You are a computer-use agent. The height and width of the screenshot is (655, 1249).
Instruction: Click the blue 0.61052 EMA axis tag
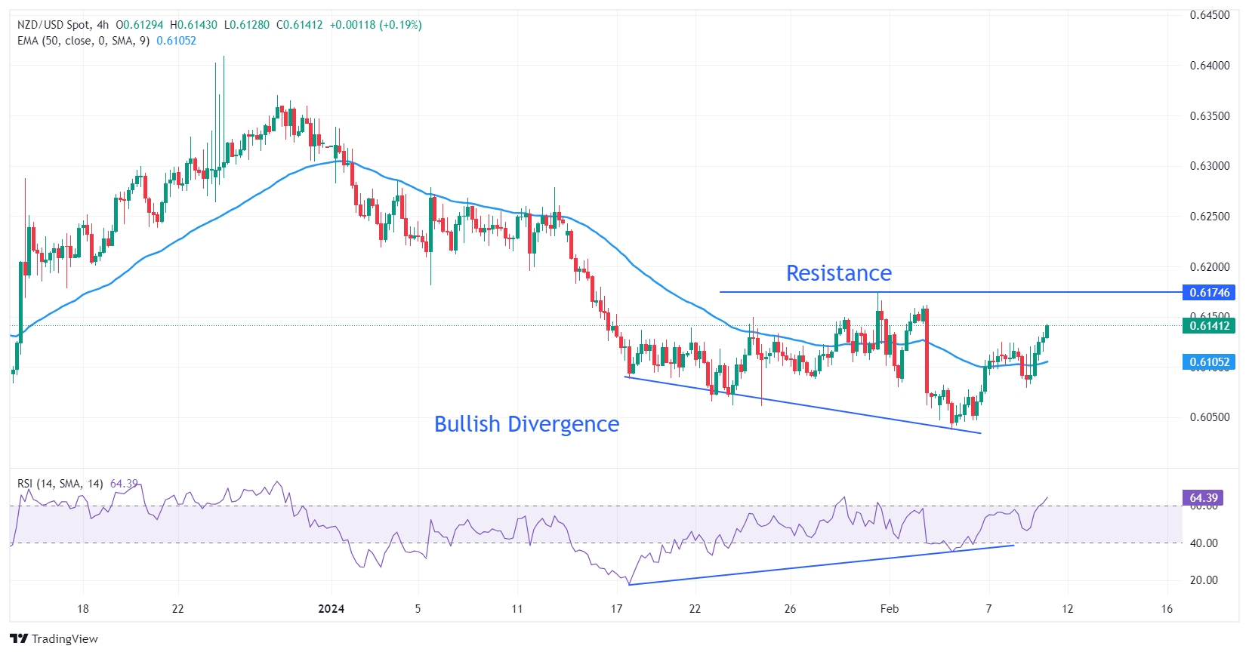point(1209,362)
